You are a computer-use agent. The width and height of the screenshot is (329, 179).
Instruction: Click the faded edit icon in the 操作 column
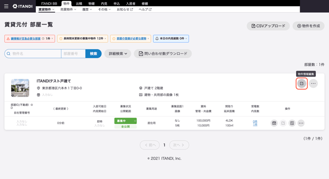[283, 123]
